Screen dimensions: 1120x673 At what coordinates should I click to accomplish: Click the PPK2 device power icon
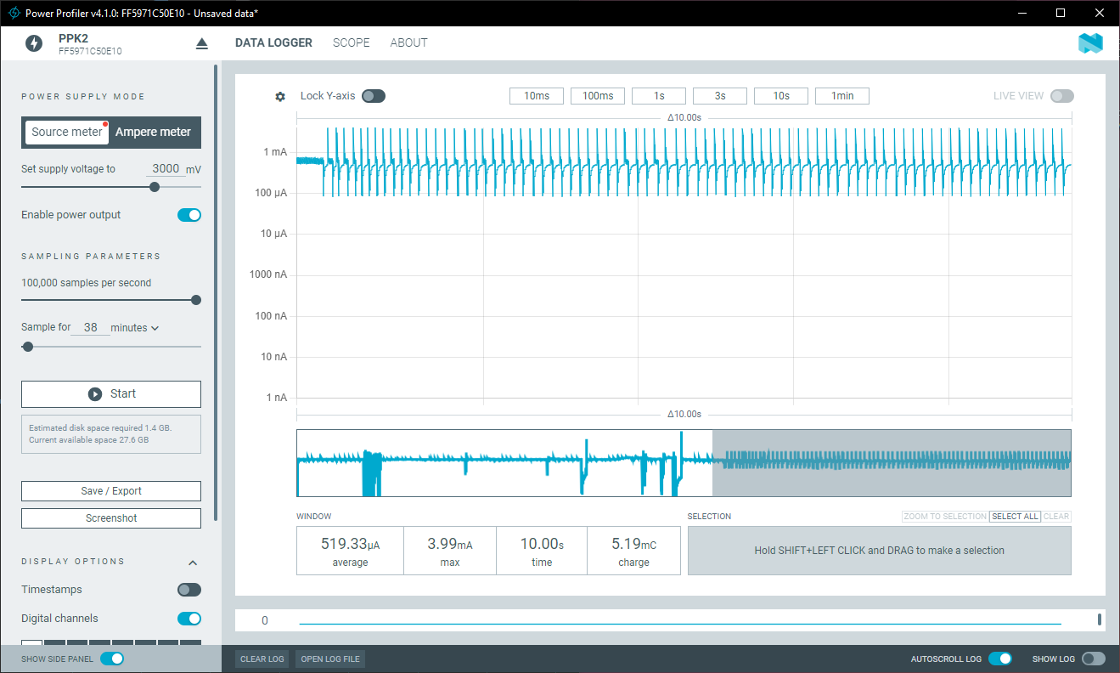[34, 42]
